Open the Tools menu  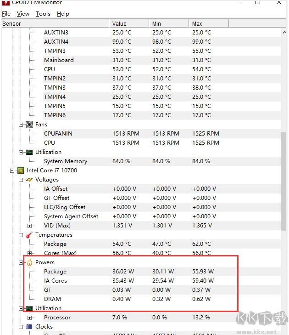point(43,14)
